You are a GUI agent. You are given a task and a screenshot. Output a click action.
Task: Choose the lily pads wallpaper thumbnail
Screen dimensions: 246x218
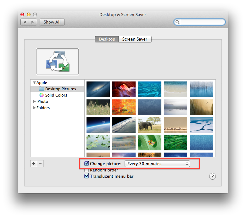[x=98, y=143]
